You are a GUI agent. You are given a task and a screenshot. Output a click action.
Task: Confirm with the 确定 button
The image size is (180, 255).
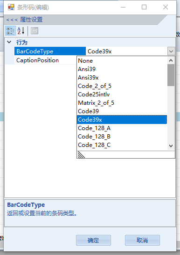[93, 240]
